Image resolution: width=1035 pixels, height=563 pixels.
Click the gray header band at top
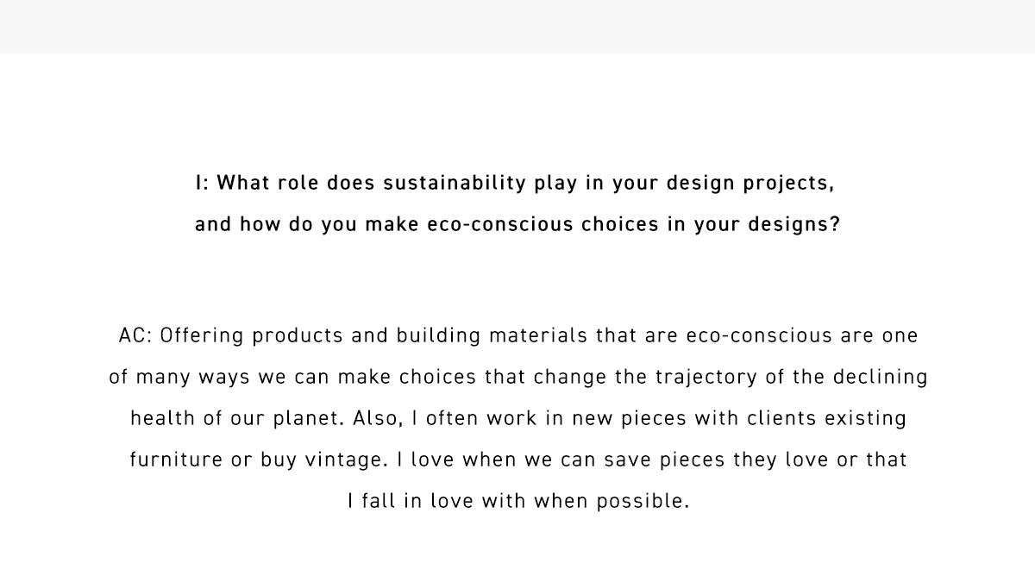pyautogui.click(x=517, y=27)
